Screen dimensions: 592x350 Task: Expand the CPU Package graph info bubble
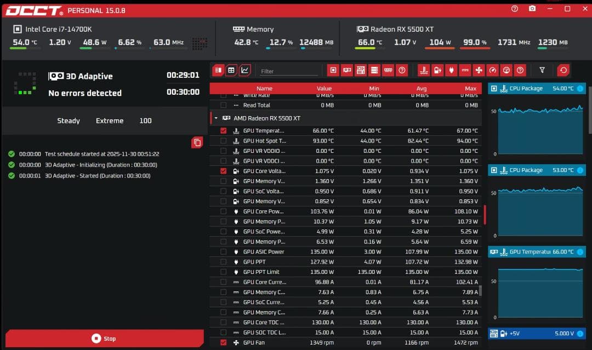[x=580, y=88]
